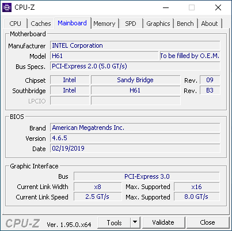Click the Manufacturer field INTEL Corporation
The height and width of the screenshot is (231, 232).
click(135, 45)
